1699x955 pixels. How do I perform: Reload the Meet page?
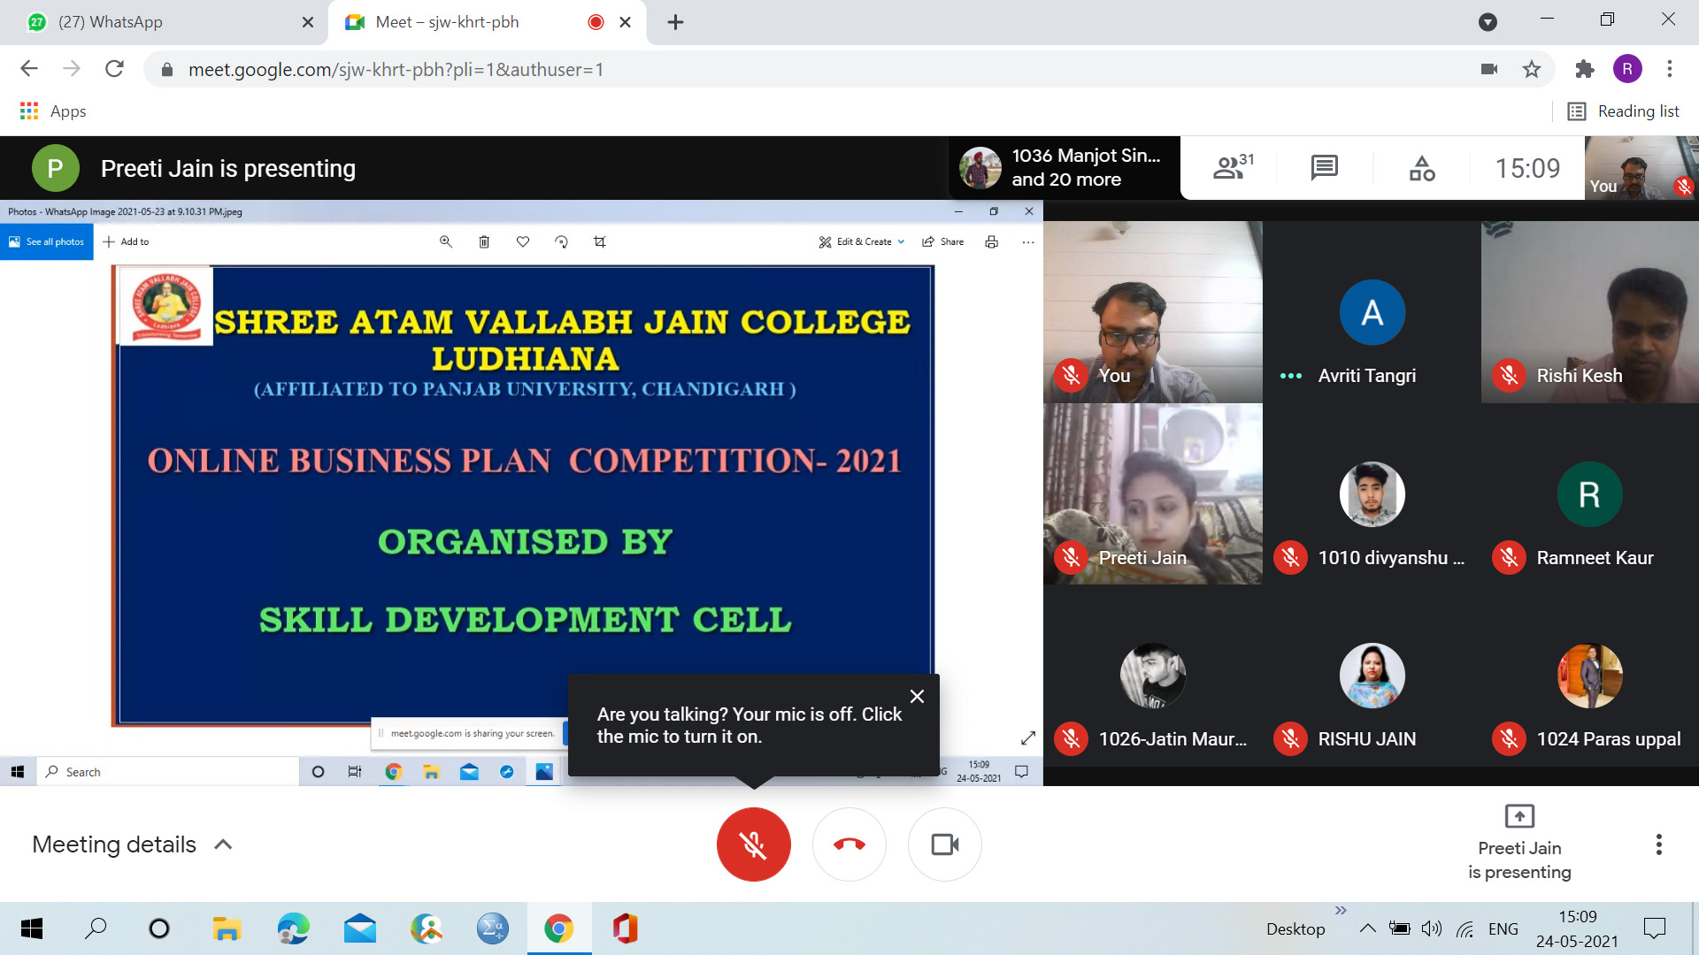pyautogui.click(x=114, y=69)
